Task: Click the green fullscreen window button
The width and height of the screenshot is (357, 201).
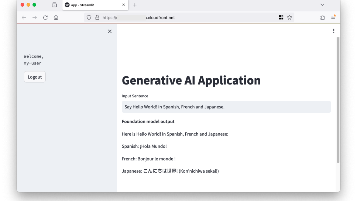Action: [34, 5]
